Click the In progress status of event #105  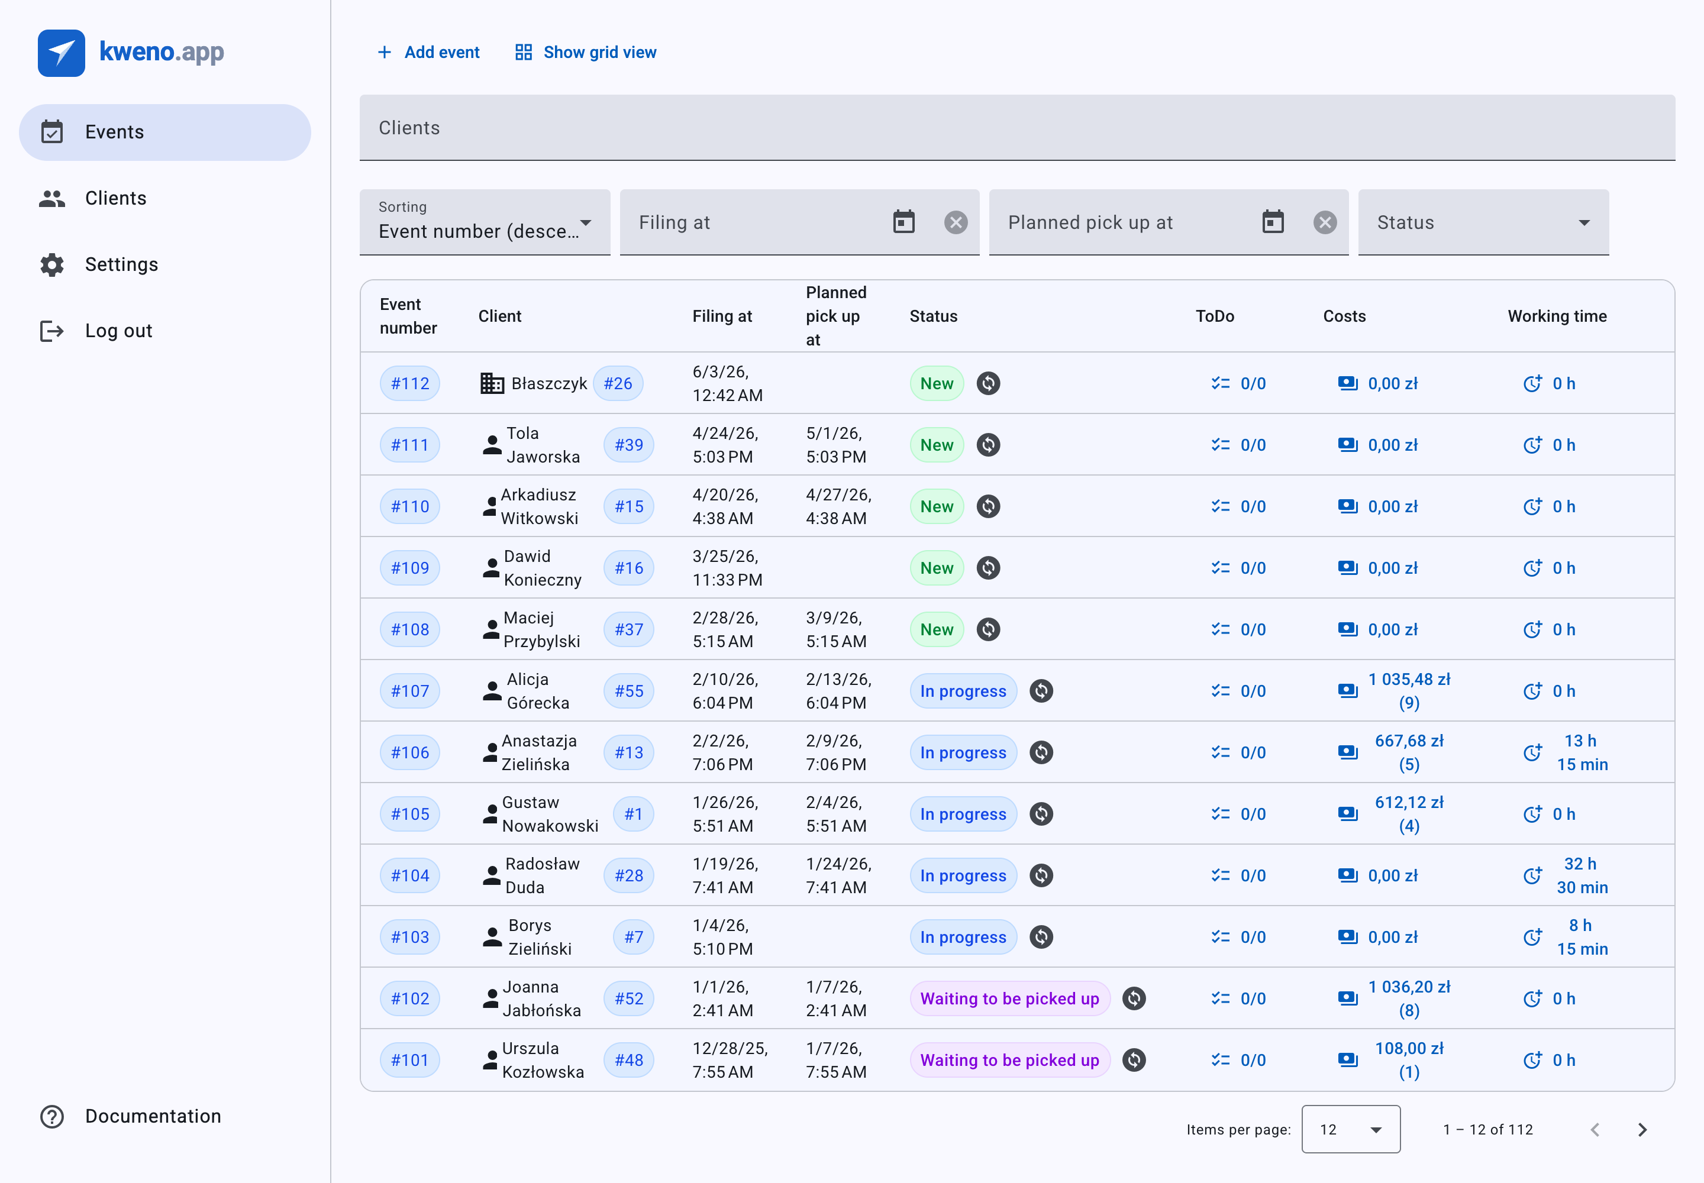click(963, 814)
